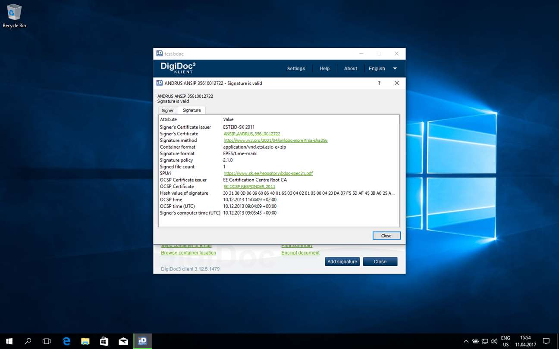559x349 pixels.
Task: Open Windows Store from taskbar
Action: pos(104,341)
